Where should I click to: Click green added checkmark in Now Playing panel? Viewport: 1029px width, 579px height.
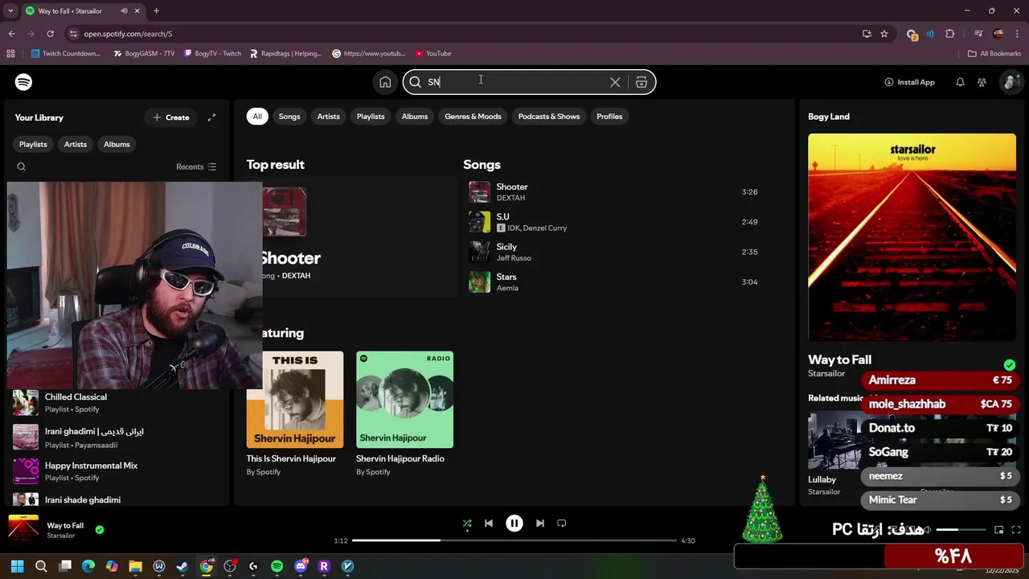1010,365
